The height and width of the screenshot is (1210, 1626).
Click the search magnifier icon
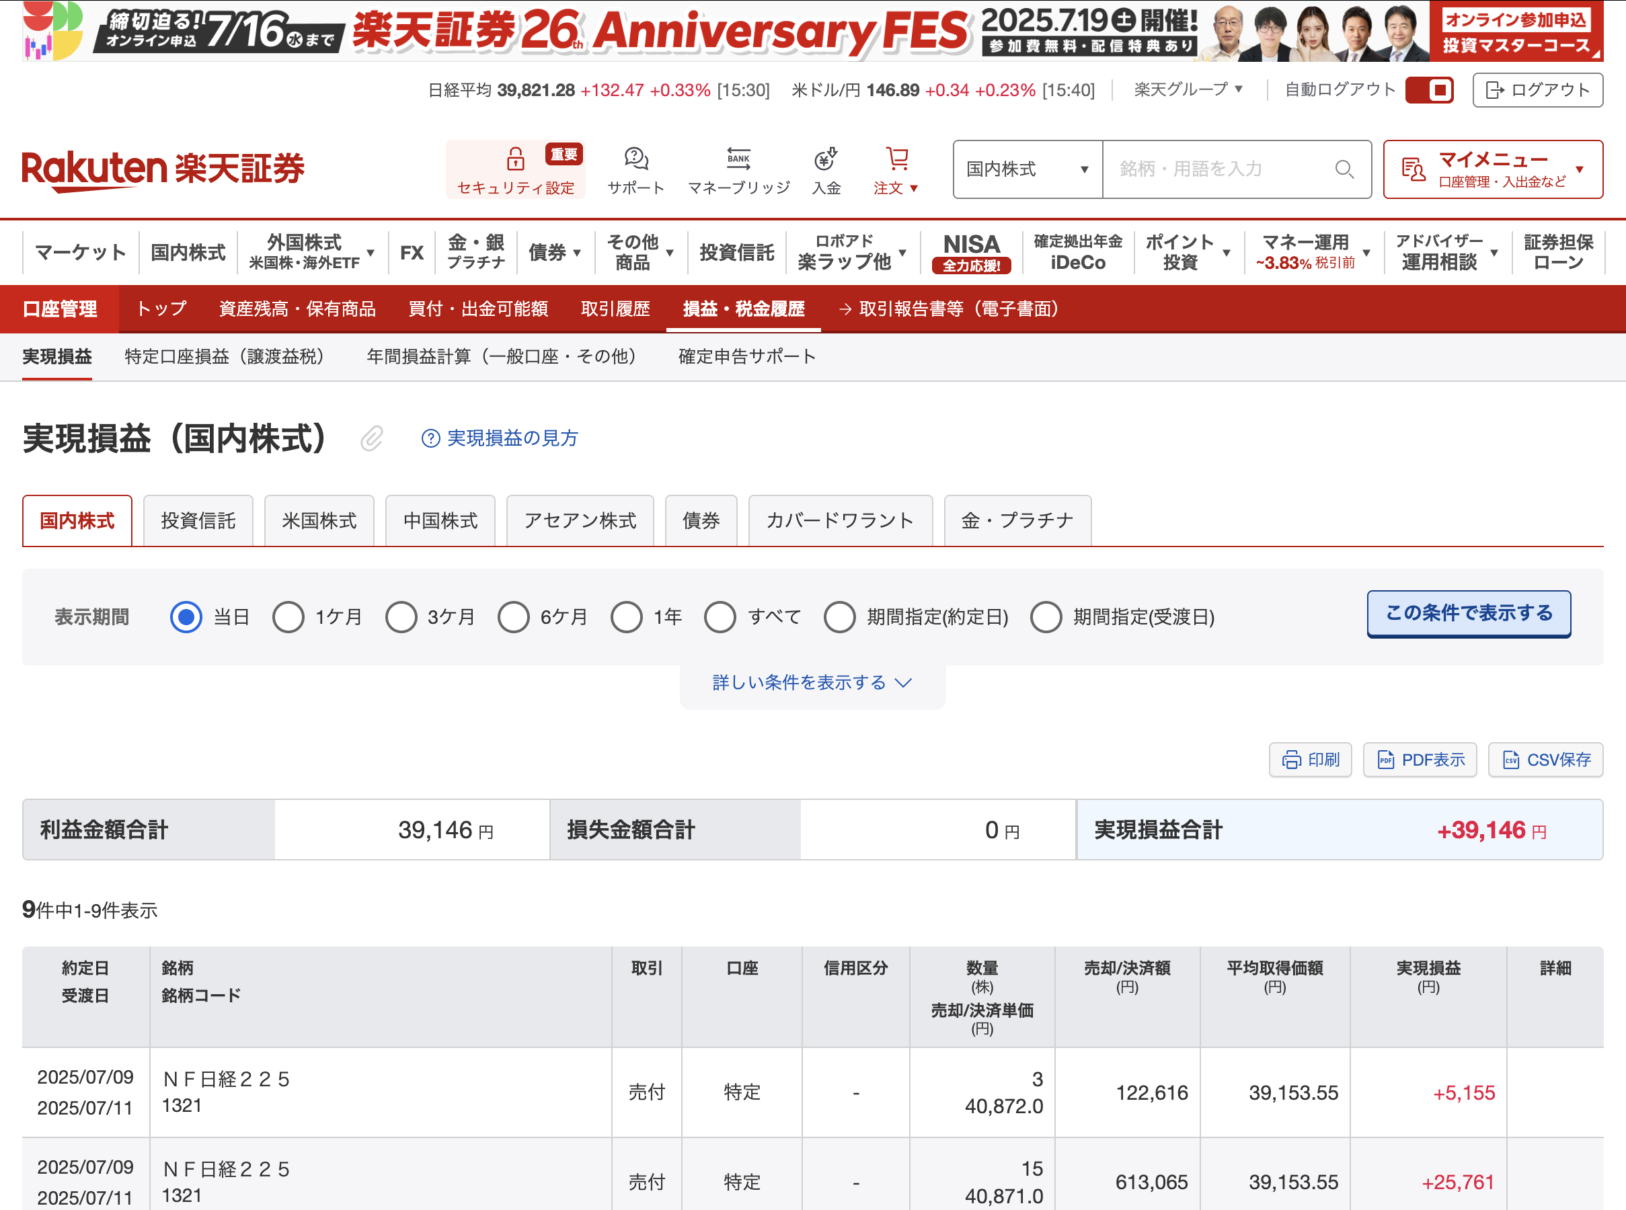click(x=1344, y=169)
